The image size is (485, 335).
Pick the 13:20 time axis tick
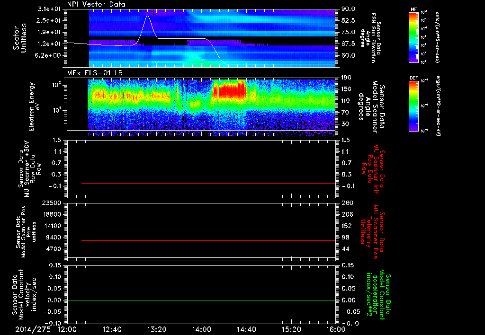tap(157, 329)
